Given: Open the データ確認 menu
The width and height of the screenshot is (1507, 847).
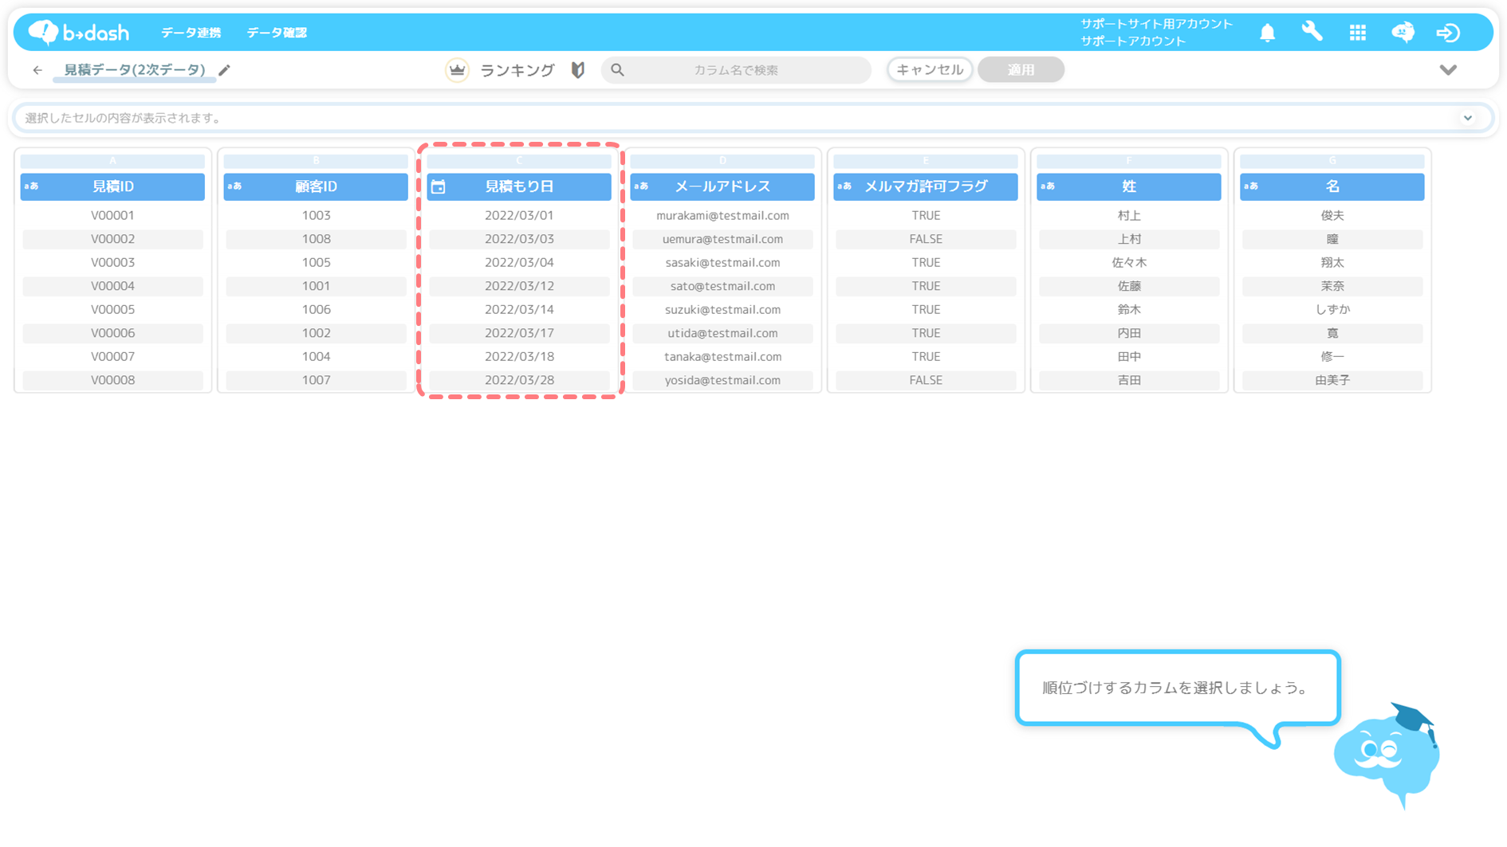Looking at the screenshot, I should [276, 33].
